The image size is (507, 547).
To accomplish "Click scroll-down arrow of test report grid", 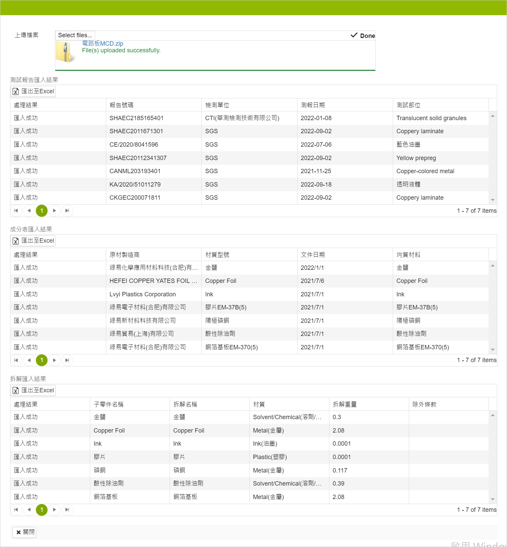I will [x=493, y=200].
